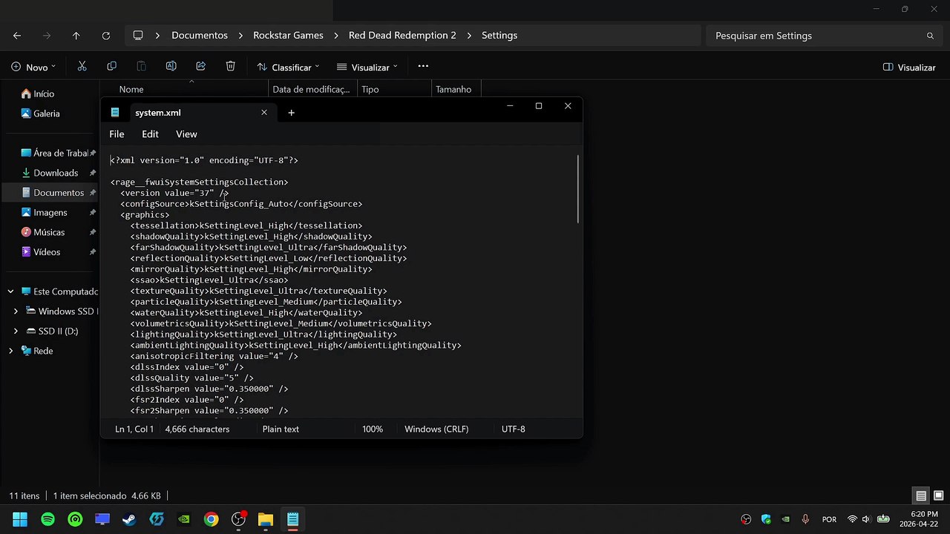Open the View menu in Notepad
Image resolution: width=950 pixels, height=534 pixels.
click(186, 134)
